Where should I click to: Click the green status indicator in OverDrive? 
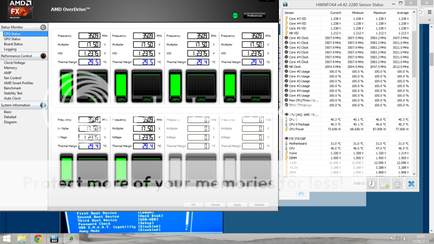coord(235,16)
